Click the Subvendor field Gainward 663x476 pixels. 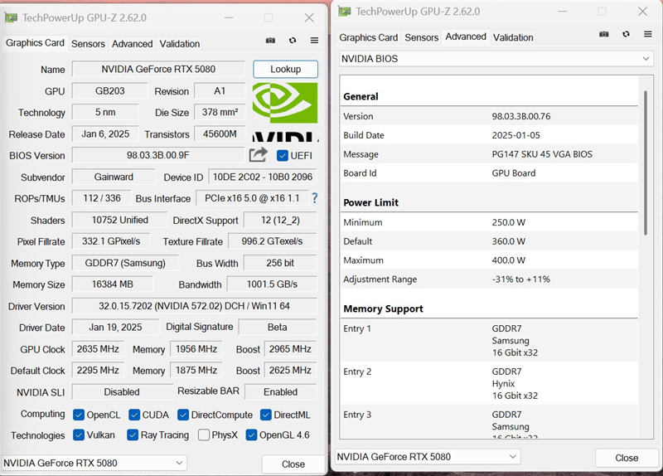(x=114, y=177)
